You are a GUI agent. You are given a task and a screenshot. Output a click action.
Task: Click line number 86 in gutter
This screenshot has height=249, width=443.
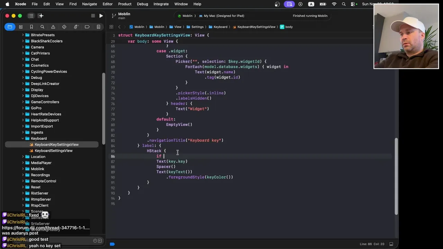pyautogui.click(x=113, y=156)
